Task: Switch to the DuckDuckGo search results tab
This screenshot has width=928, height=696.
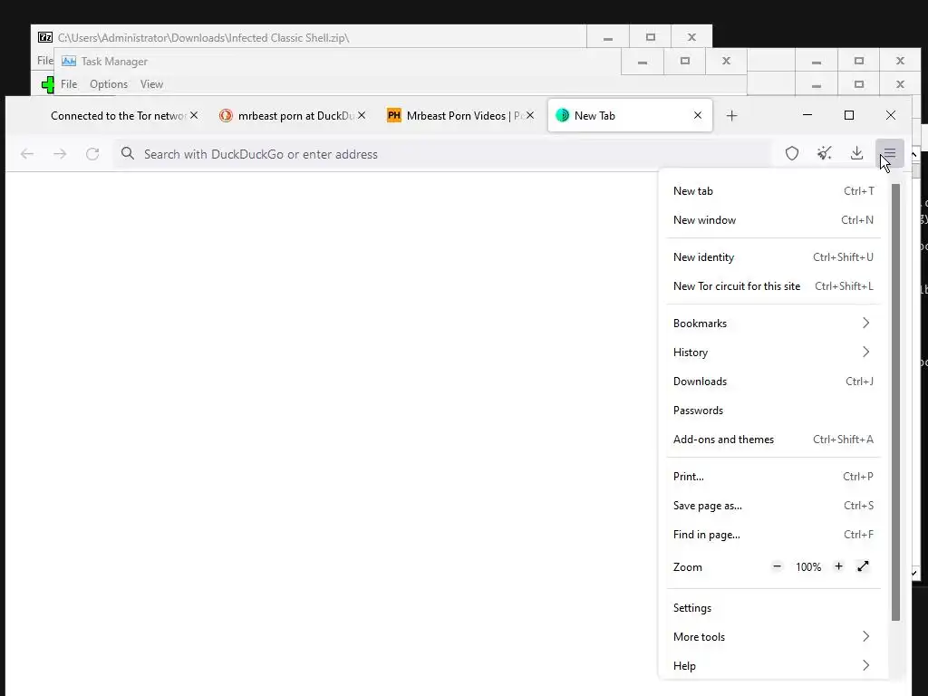Action: [x=296, y=115]
